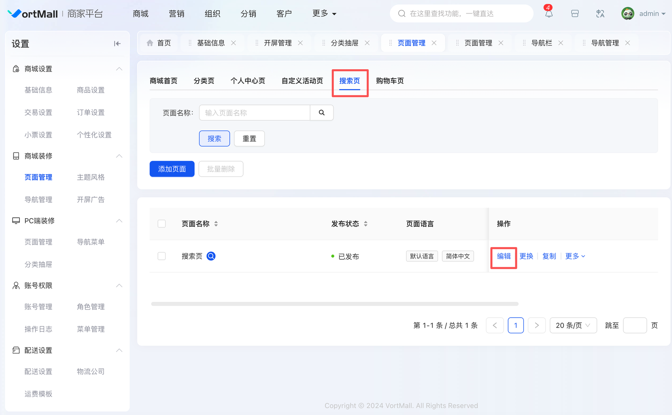Click the blue preview icon next to 搜索页

(211, 256)
